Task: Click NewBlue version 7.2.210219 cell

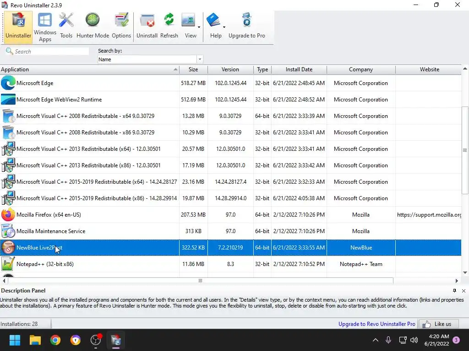Action: point(230,247)
